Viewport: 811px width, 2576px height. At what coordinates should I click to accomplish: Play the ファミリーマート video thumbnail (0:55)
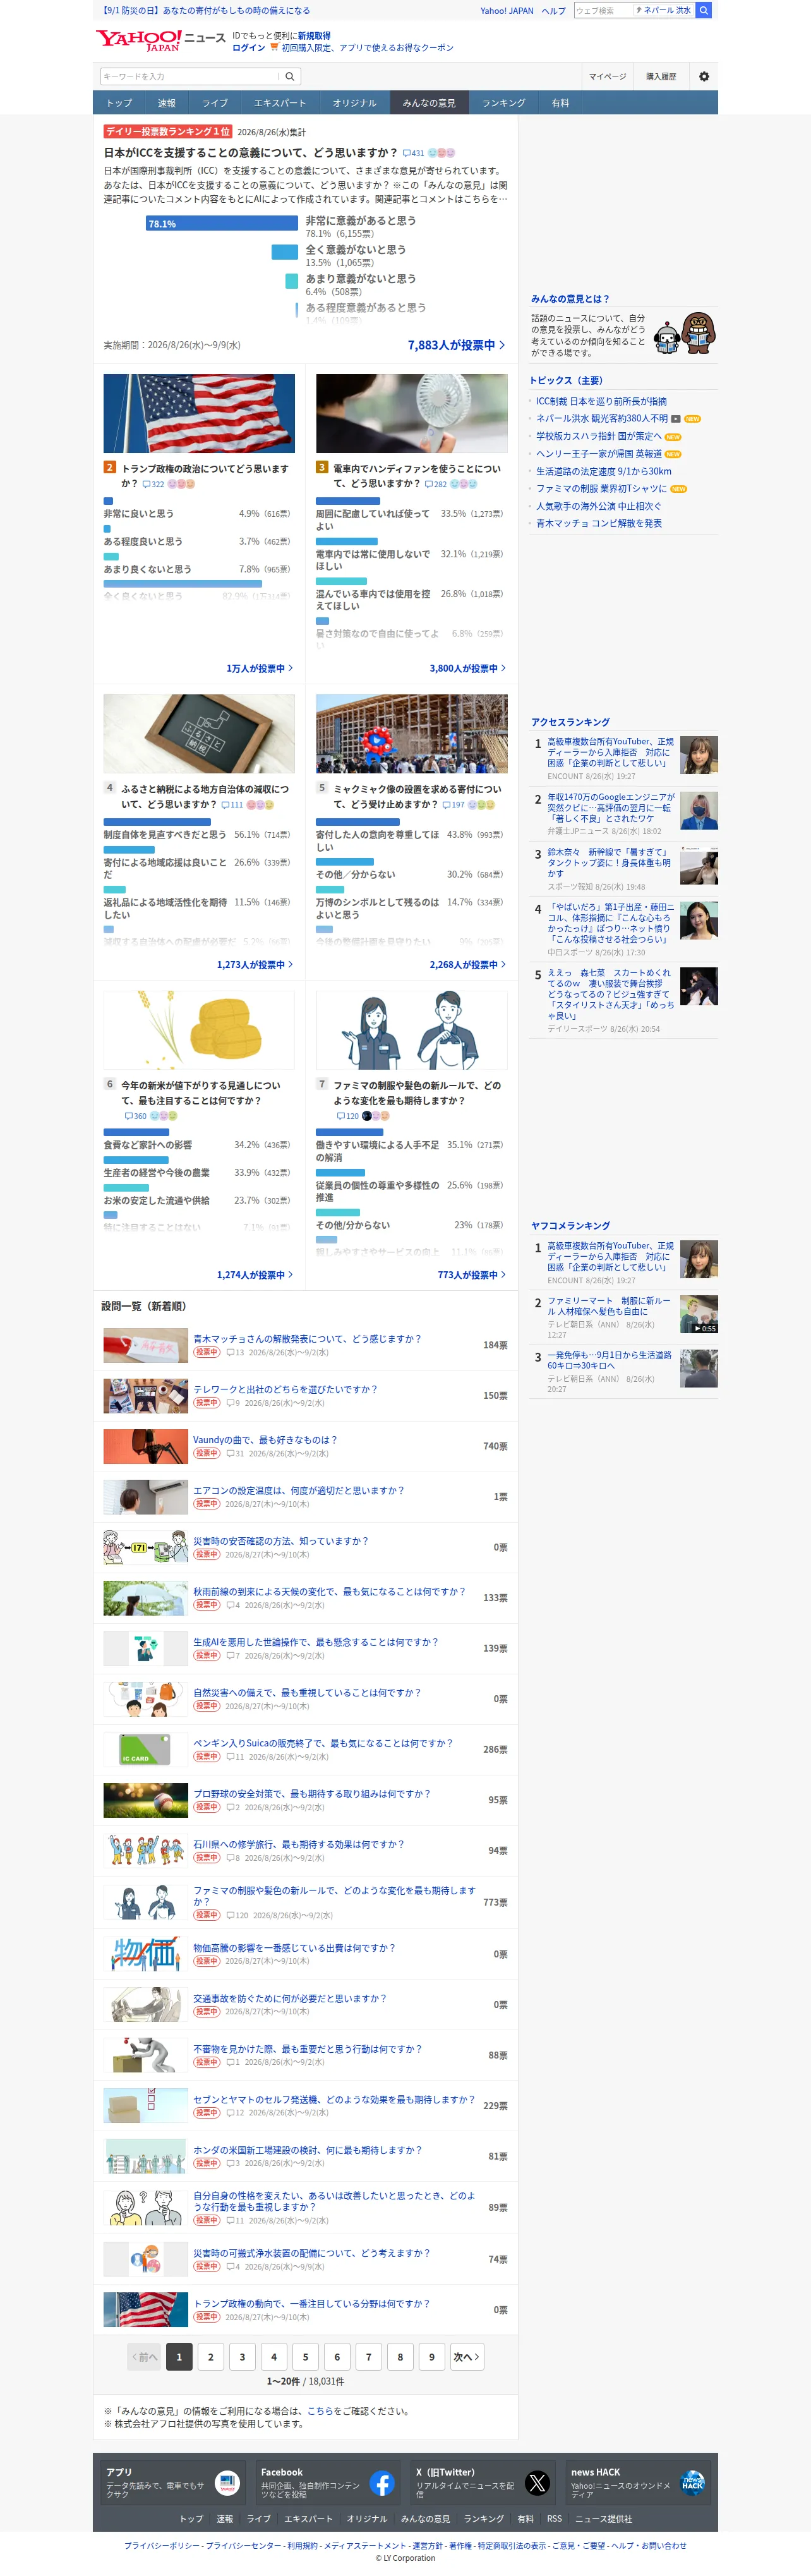coord(699,1314)
